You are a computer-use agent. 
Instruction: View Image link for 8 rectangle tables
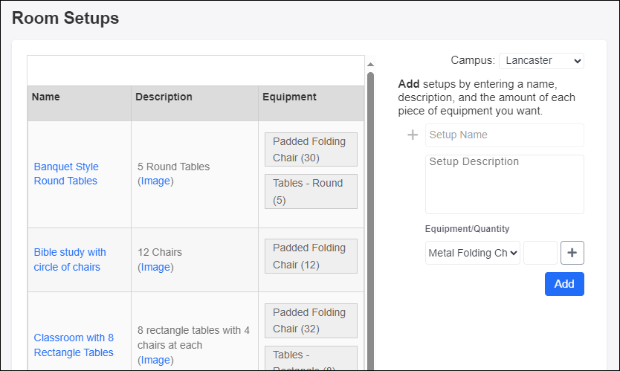coord(156,360)
